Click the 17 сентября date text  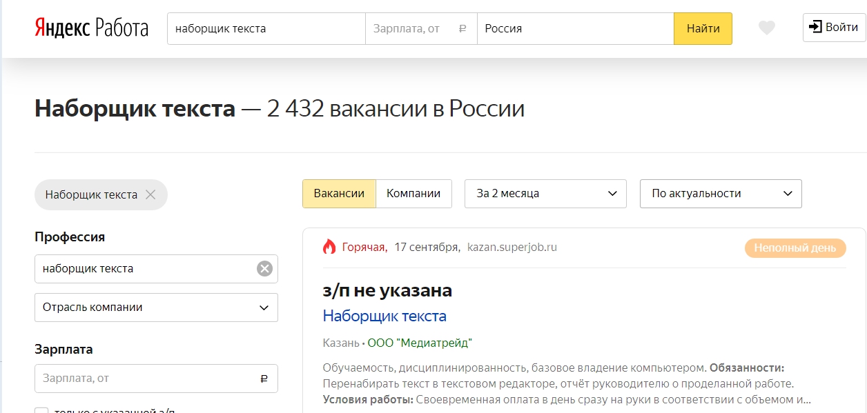[x=427, y=247]
